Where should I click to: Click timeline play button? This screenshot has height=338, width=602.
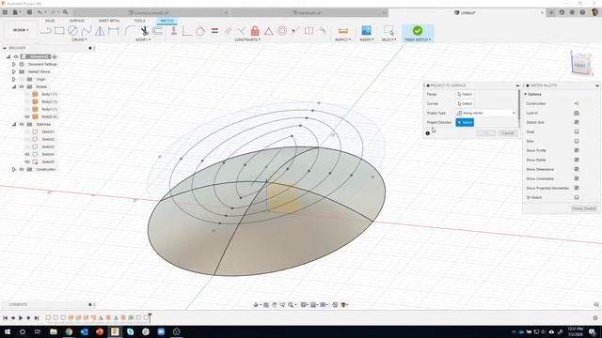(21, 317)
